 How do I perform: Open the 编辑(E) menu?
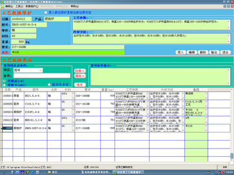tap(9, 7)
